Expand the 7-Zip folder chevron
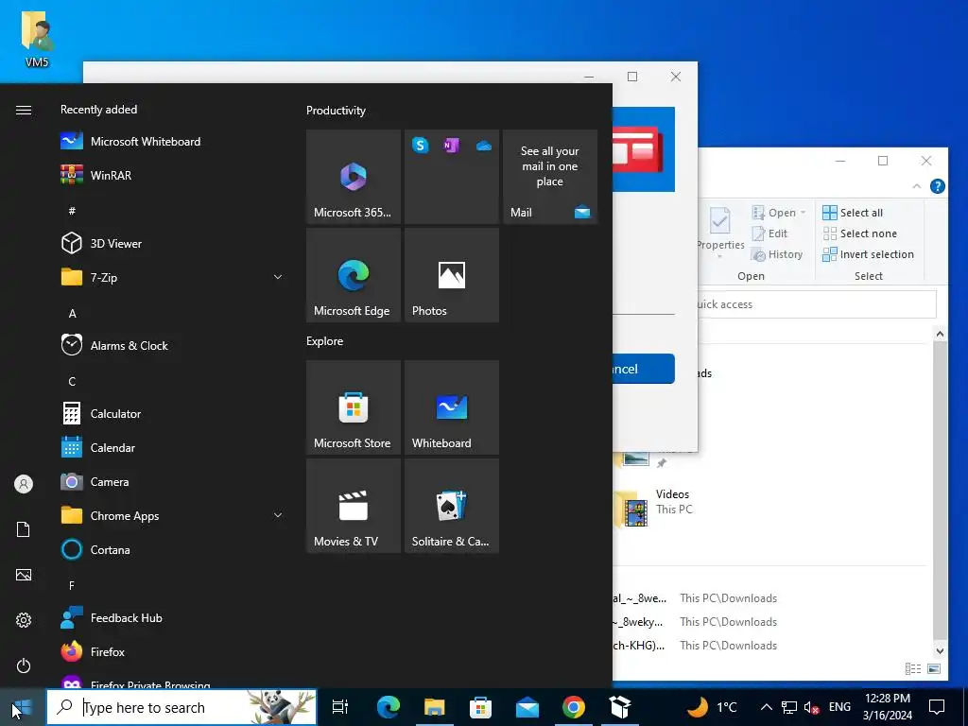Screen dimensions: 968x726 click(278, 277)
